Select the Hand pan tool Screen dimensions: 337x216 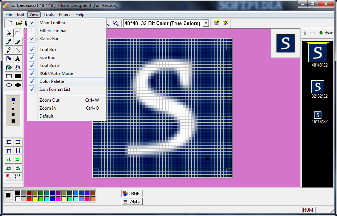[18, 68]
